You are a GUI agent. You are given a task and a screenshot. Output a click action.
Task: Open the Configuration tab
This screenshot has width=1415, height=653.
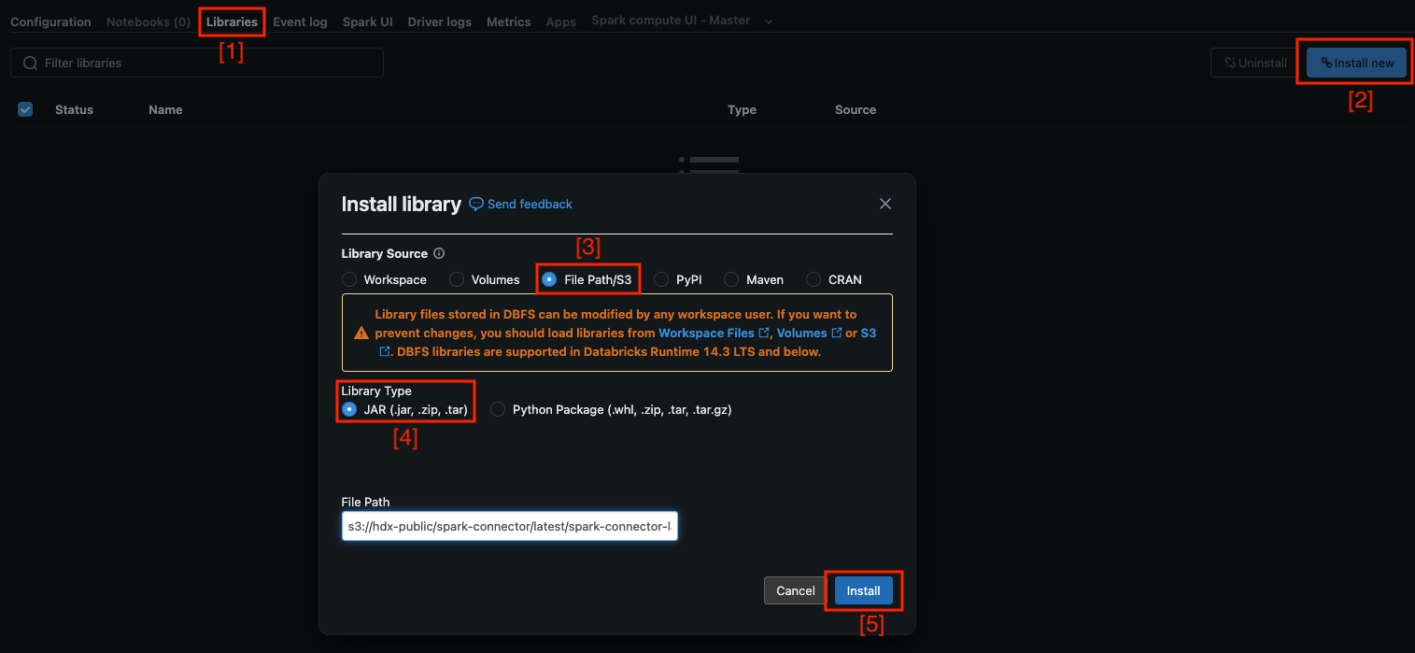coord(50,21)
